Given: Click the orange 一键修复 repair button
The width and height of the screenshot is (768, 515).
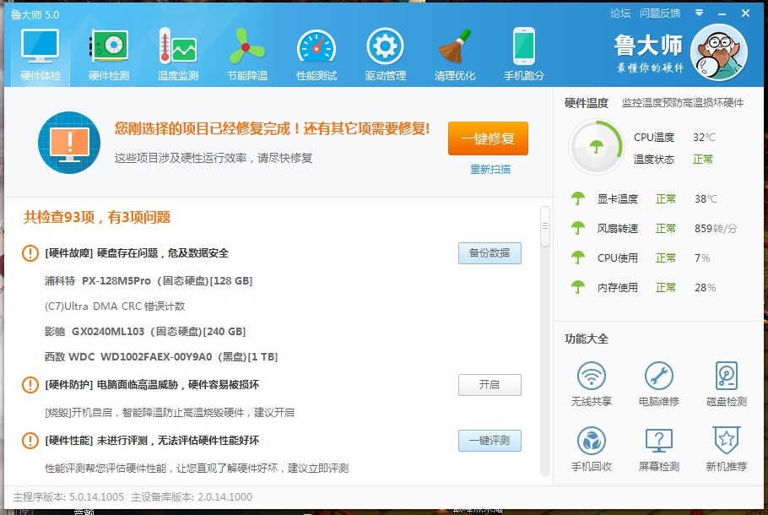Looking at the screenshot, I should click(489, 140).
